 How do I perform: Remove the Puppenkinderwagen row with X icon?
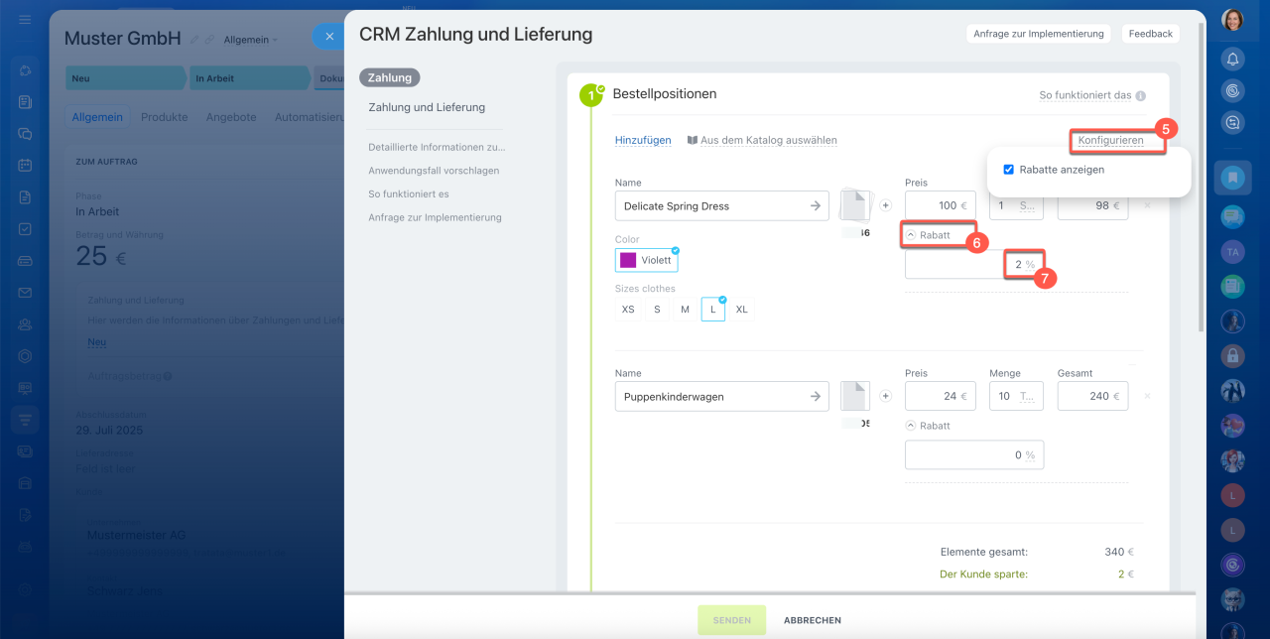pos(1147,396)
